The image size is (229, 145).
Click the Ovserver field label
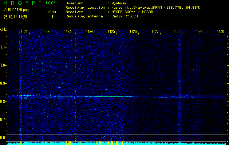74,3
